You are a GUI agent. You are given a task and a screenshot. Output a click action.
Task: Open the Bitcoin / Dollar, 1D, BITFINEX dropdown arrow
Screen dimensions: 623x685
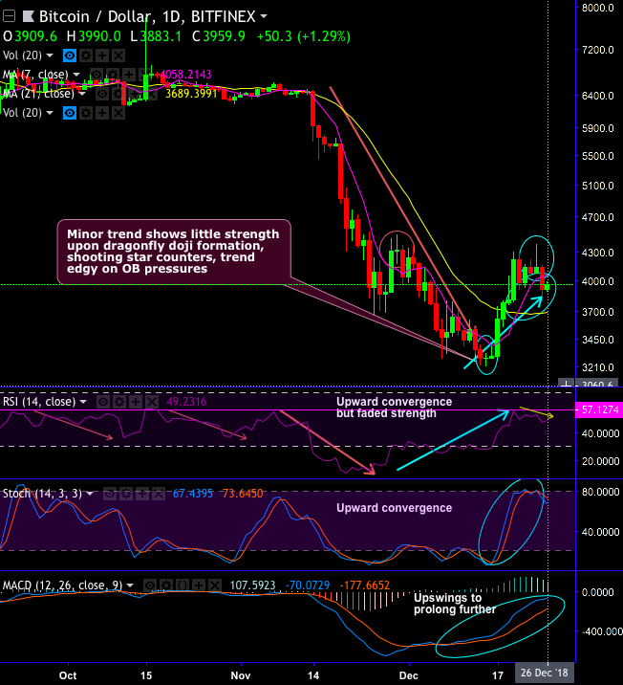pos(264,16)
